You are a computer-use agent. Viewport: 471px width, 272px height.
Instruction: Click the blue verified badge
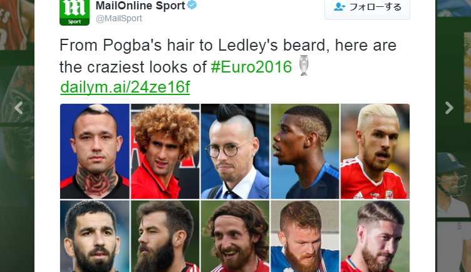(x=192, y=5)
